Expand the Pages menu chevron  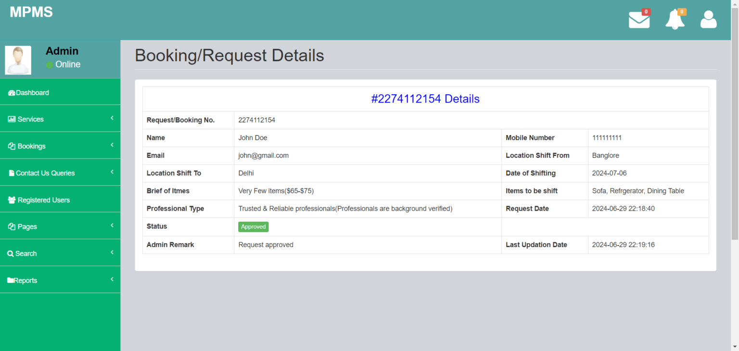coord(112,225)
